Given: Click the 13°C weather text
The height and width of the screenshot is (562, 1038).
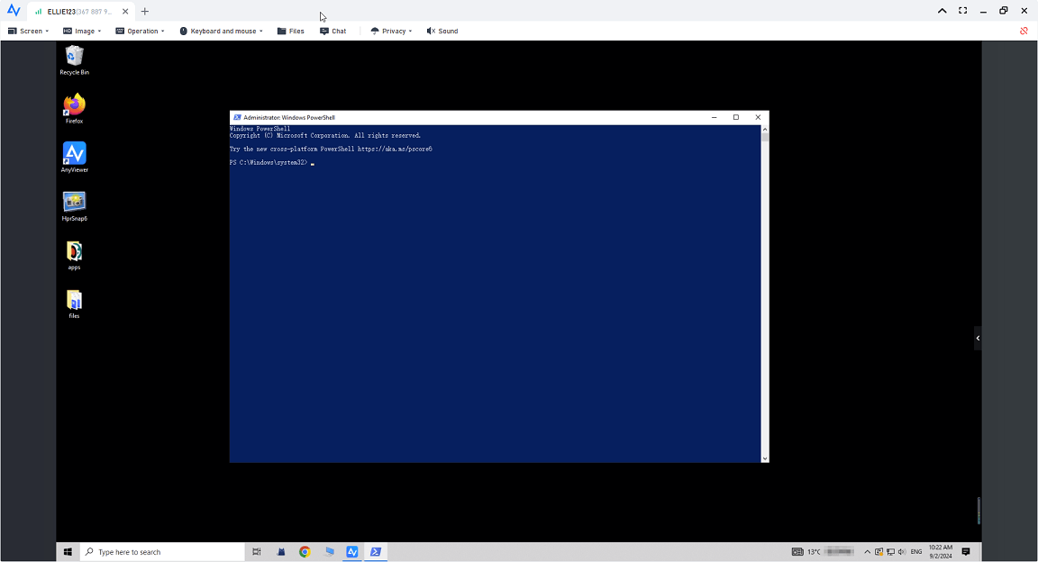Looking at the screenshot, I should [814, 552].
